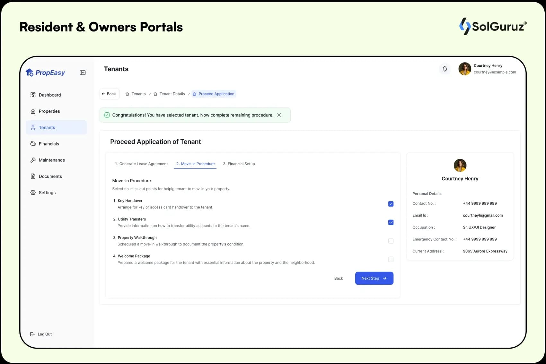Viewport: 546px width, 364px height.
Task: Check the Welcome Package checkbox
Action: (x=391, y=259)
